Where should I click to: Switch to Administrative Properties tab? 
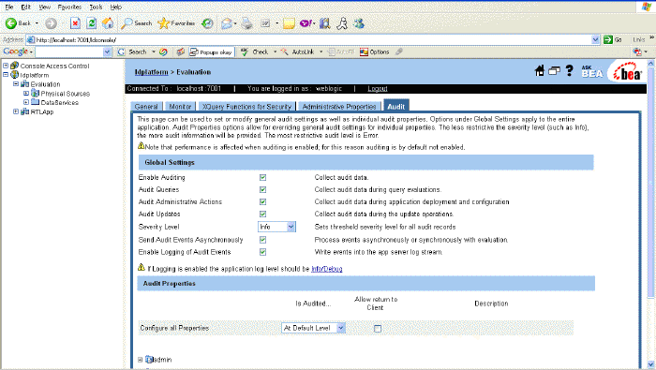pyautogui.click(x=339, y=107)
